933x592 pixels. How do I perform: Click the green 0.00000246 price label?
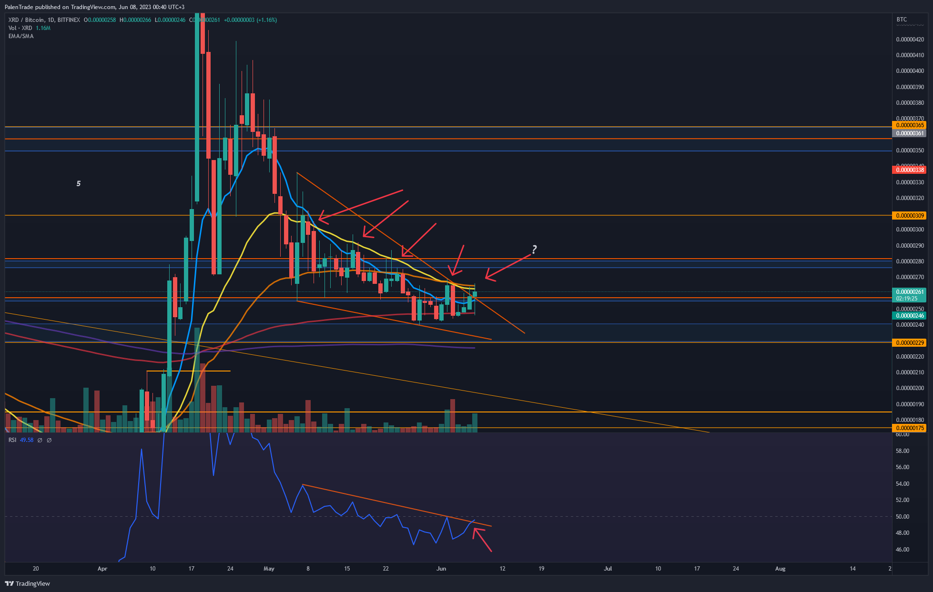(909, 316)
